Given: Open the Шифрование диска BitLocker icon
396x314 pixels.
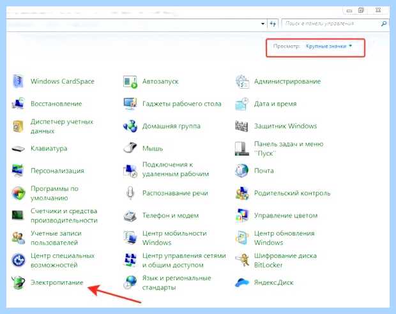Looking at the screenshot, I should 242,260.
